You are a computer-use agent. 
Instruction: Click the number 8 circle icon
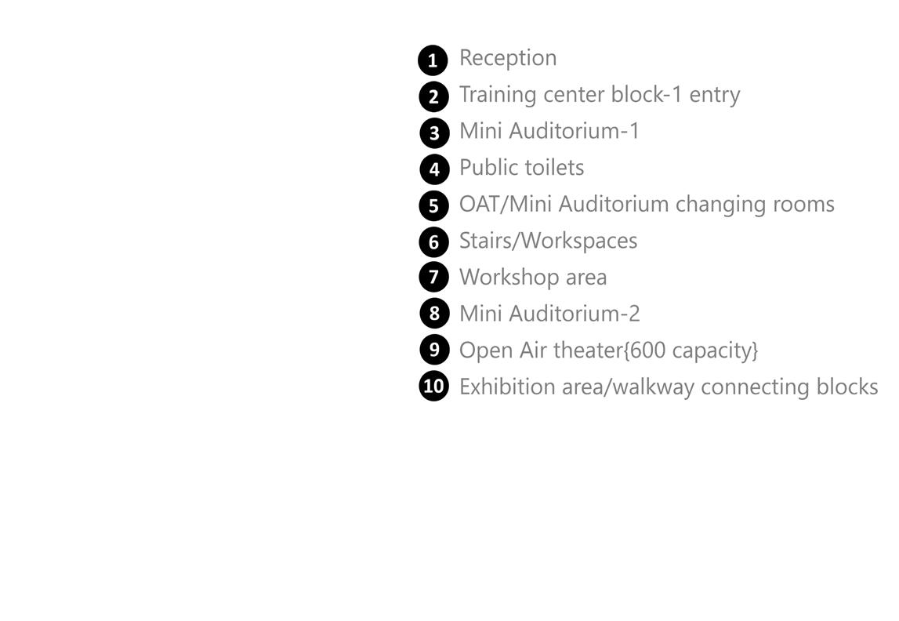point(434,314)
